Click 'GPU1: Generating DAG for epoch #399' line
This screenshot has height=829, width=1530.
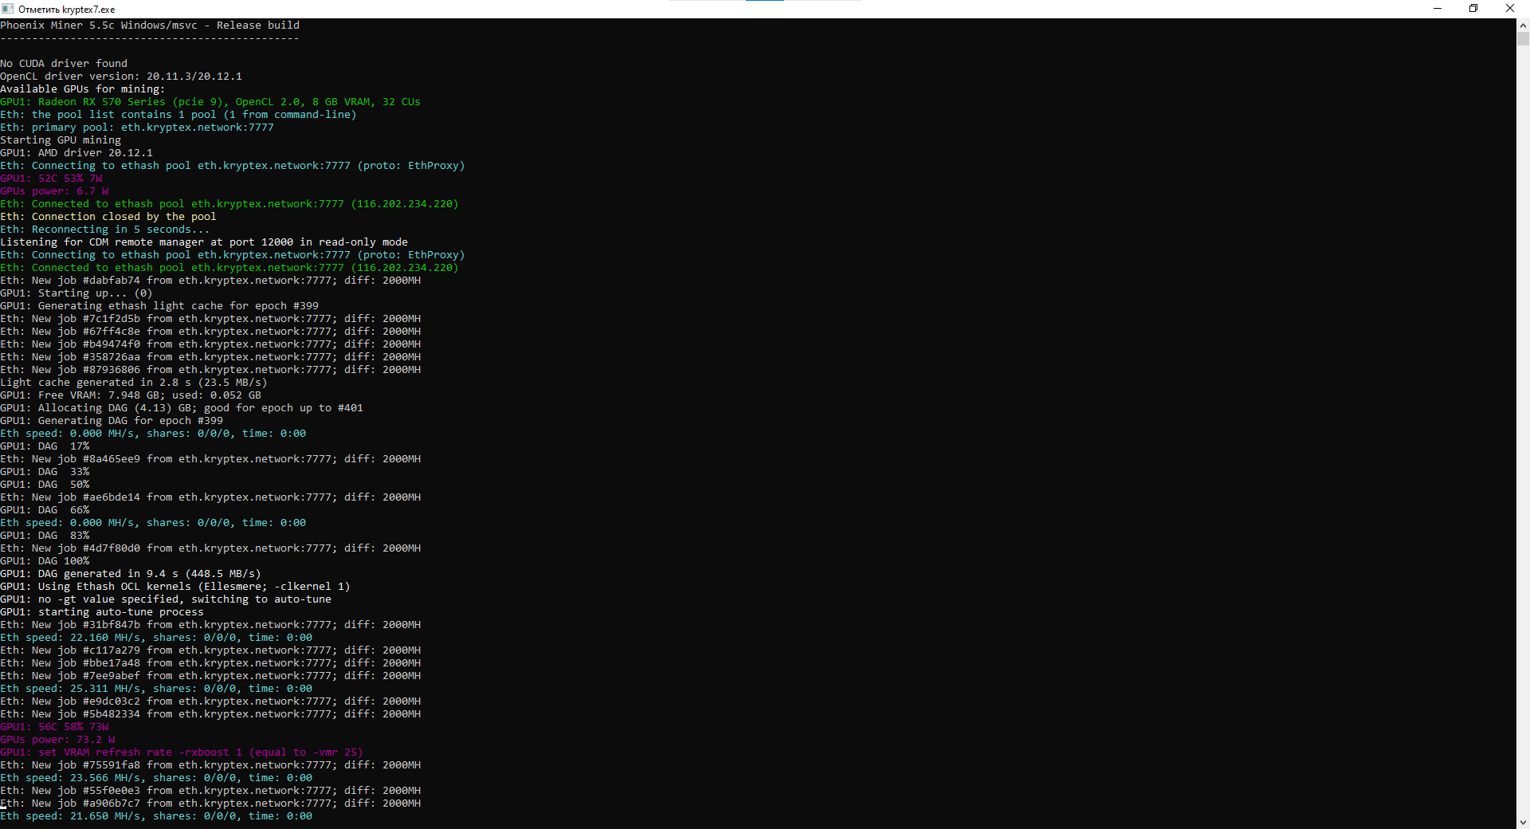[112, 421]
